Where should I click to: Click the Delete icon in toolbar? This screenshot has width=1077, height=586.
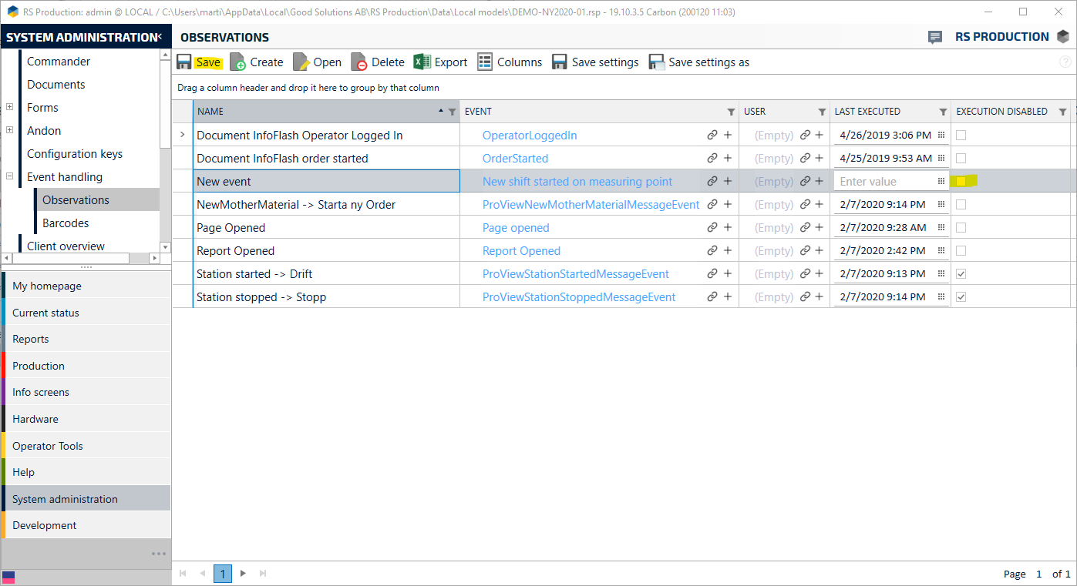359,62
